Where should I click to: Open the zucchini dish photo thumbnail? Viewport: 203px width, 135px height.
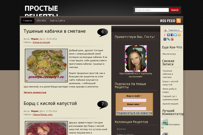pyautogui.click(x=46, y=65)
